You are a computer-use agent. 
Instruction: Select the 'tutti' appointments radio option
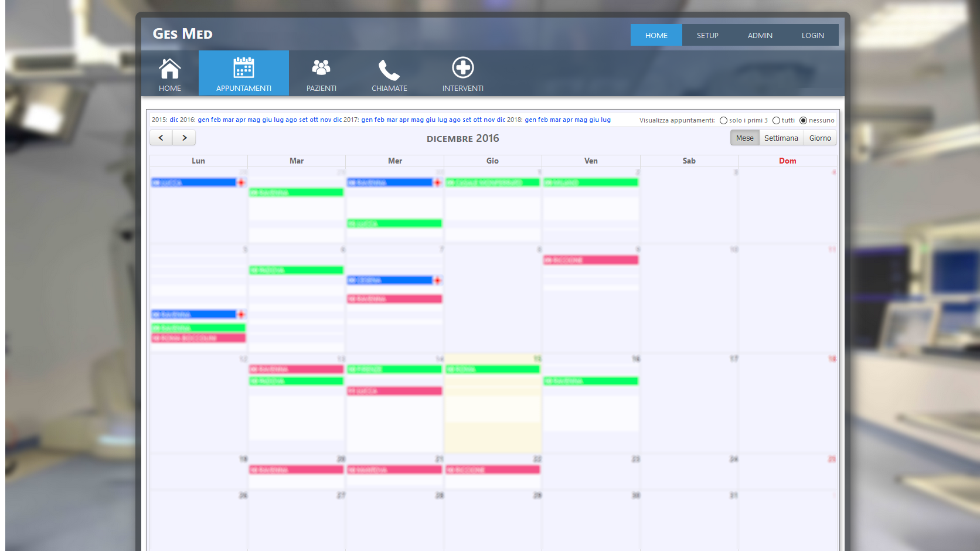pos(776,121)
